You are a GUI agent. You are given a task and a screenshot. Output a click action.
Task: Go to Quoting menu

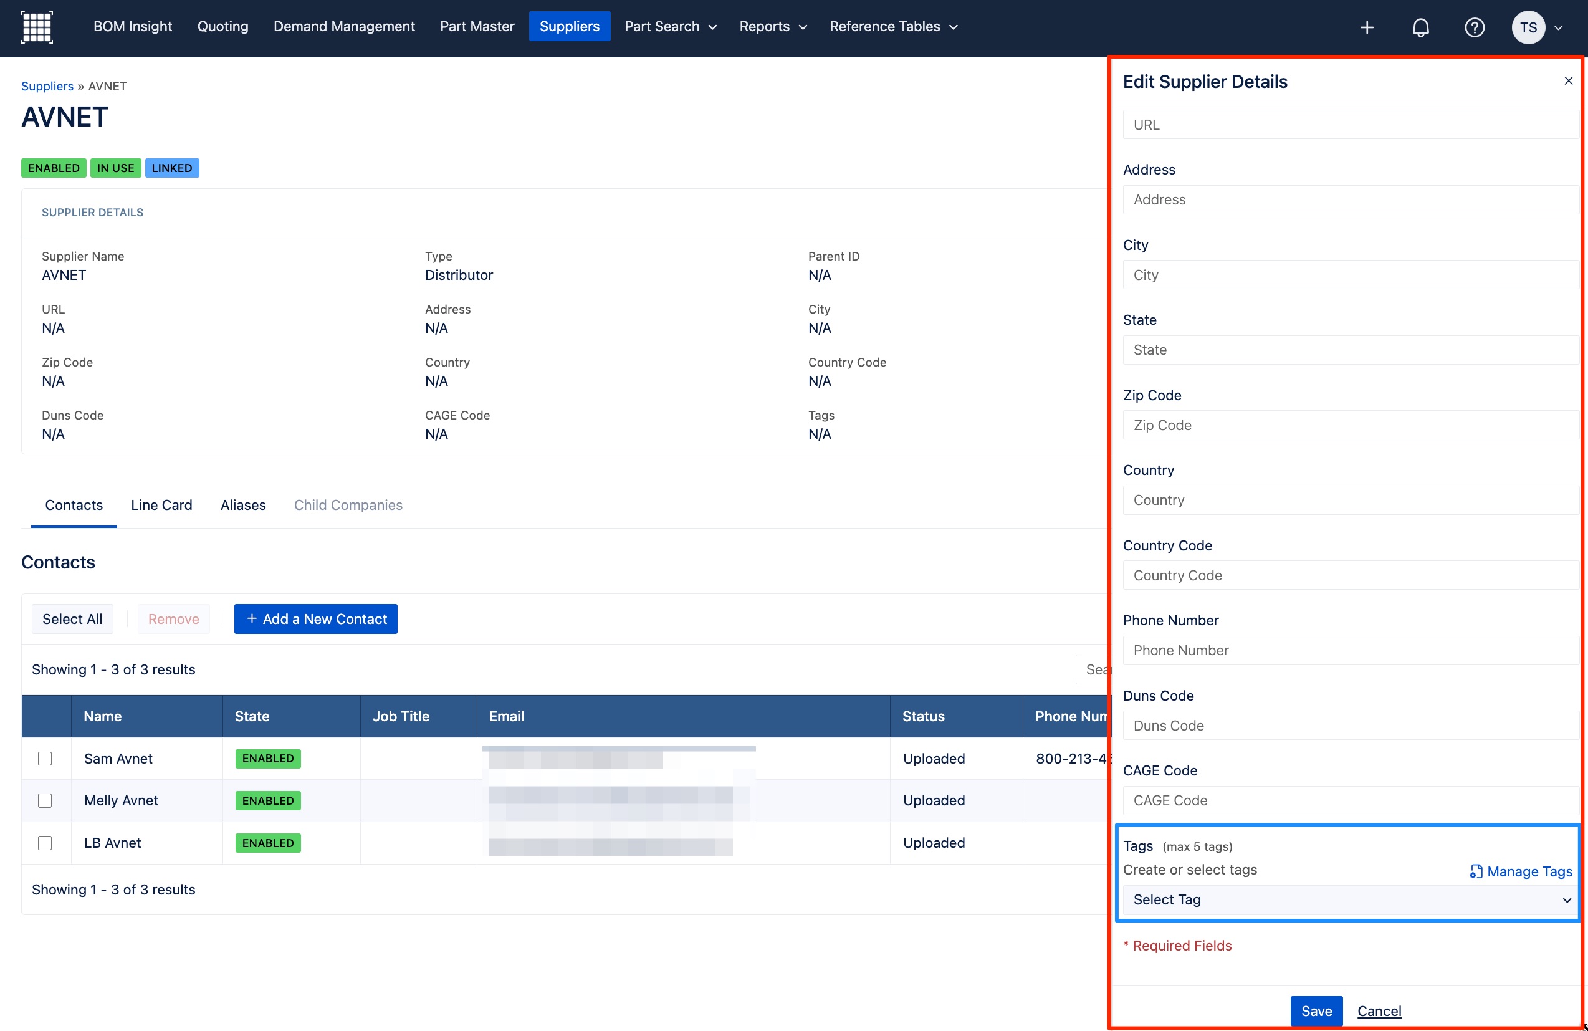(x=223, y=26)
